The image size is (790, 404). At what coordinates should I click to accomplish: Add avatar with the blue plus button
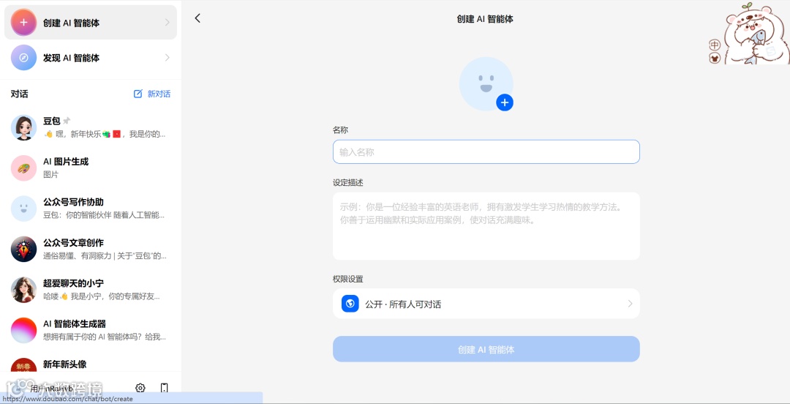(x=505, y=102)
